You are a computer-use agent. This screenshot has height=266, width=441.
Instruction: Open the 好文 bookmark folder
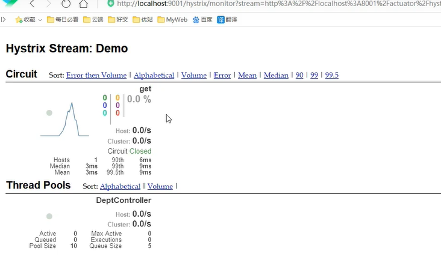[x=118, y=20]
